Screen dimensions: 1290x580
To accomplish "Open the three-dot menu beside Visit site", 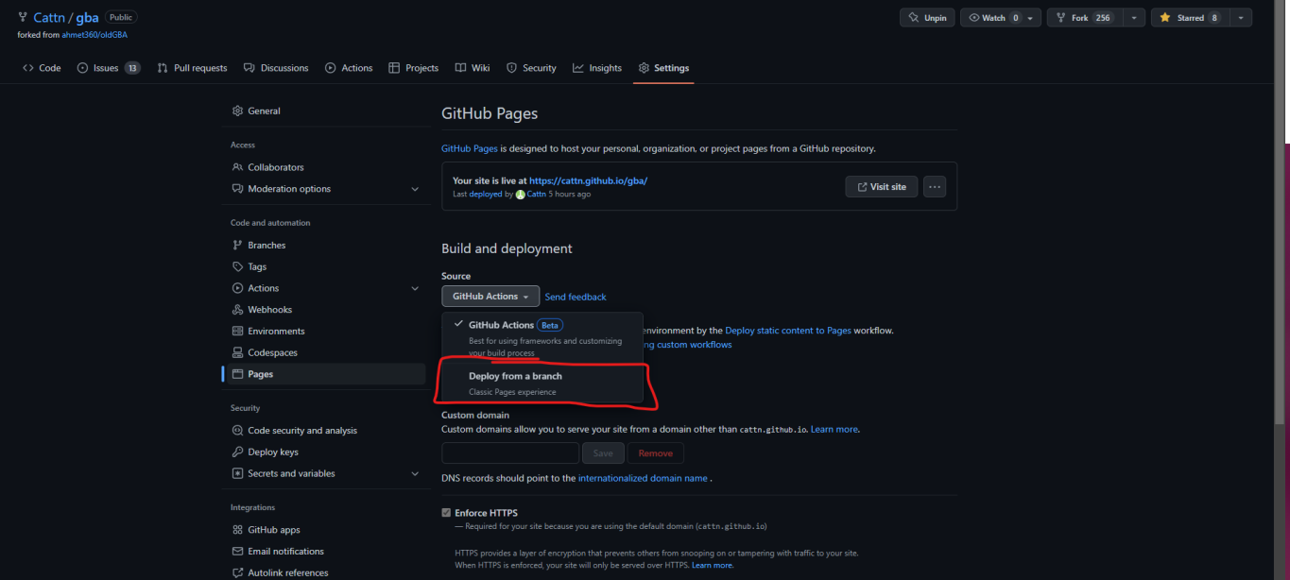I will point(934,187).
